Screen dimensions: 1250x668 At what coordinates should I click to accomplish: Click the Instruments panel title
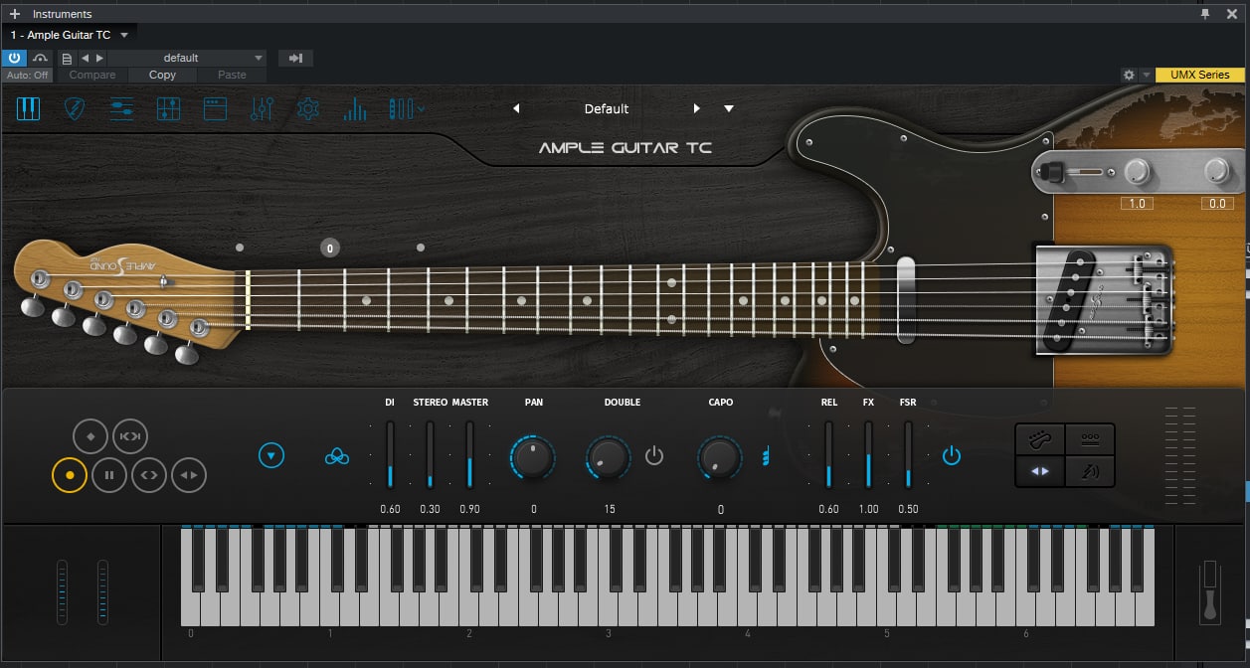pos(62,14)
